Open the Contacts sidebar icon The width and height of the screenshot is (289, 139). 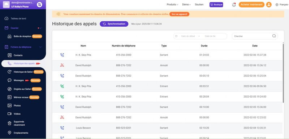[x=9, y=55]
